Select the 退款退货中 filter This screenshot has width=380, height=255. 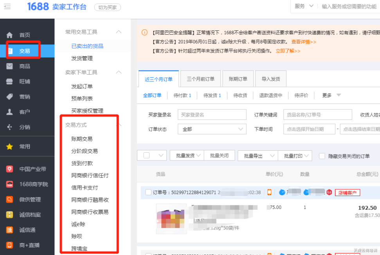point(271,96)
